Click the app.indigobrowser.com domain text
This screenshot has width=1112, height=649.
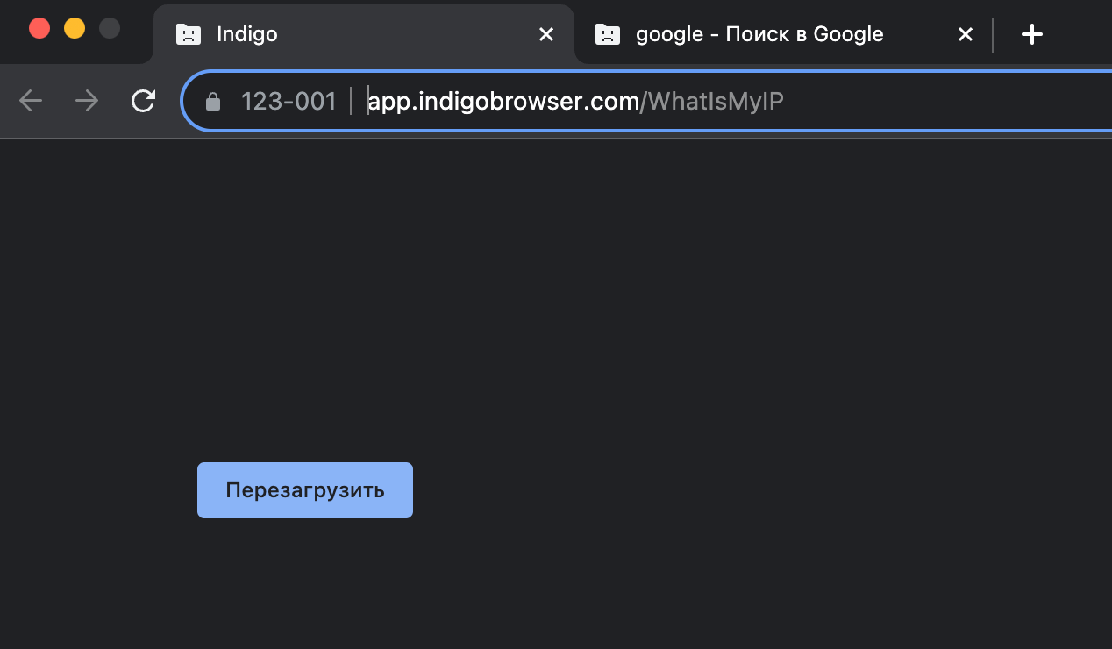click(503, 102)
